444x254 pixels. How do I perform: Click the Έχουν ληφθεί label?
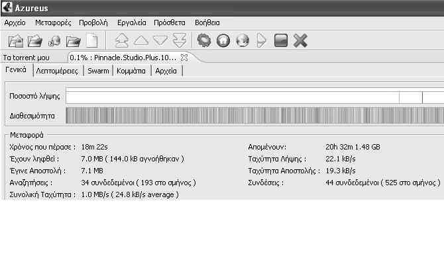pyautogui.click(x=34, y=159)
